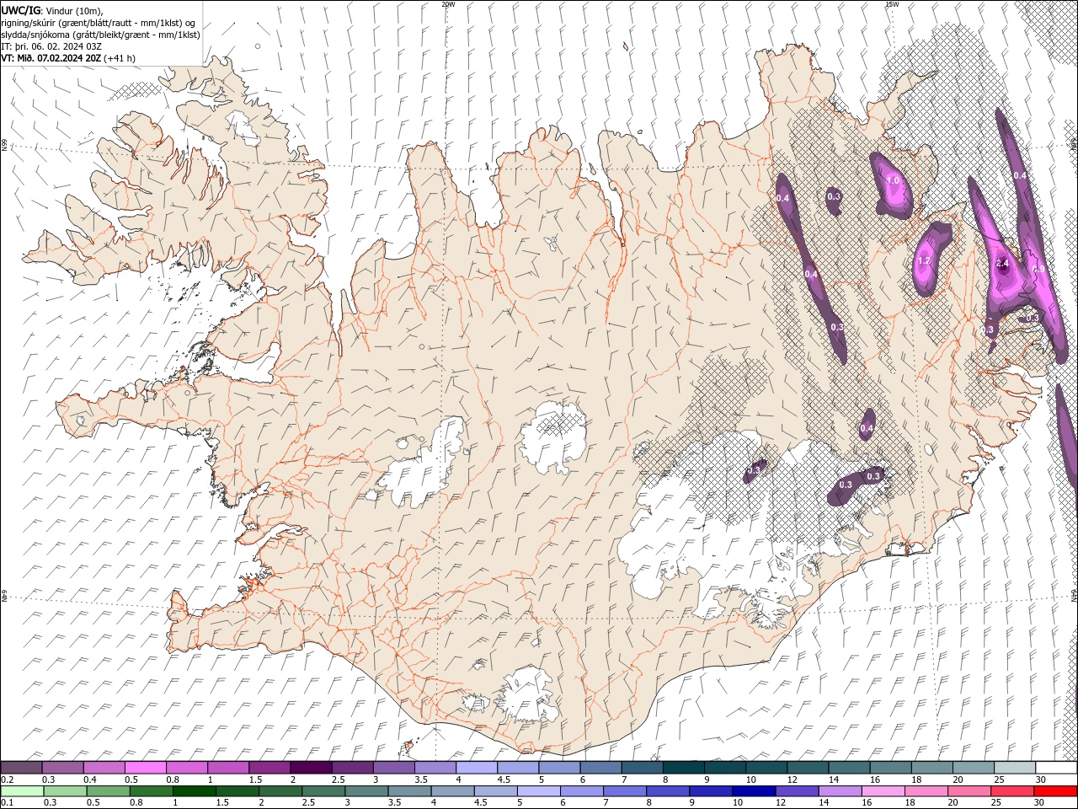Click the white top legend swatch at 30
Image resolution: width=1078 pixels, height=809 pixels.
pyautogui.click(x=1057, y=768)
